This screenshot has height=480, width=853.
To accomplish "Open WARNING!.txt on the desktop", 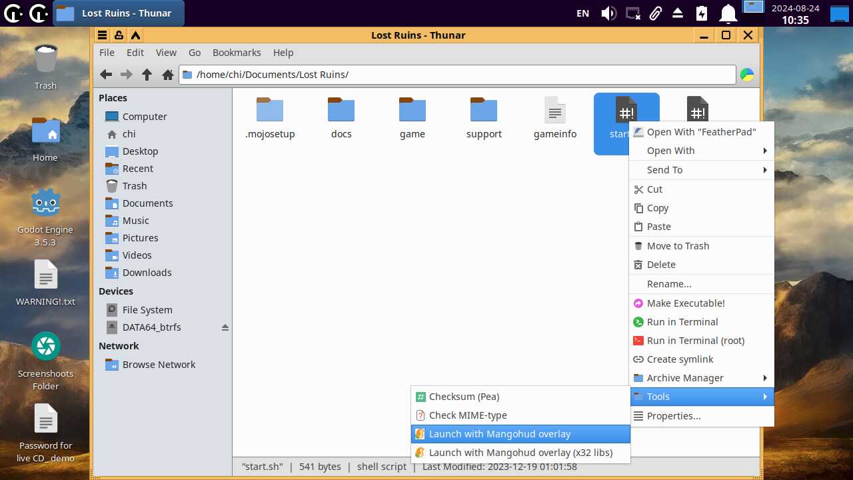I will [45, 283].
